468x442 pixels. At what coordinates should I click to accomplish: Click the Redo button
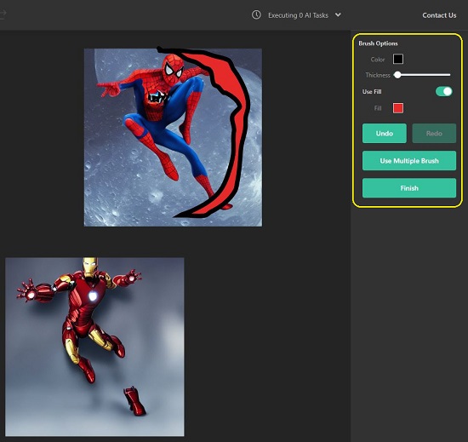[x=434, y=133]
